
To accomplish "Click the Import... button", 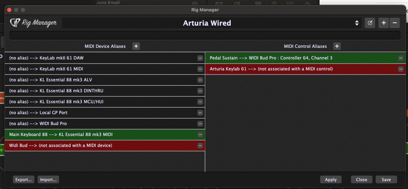I will point(48,179).
